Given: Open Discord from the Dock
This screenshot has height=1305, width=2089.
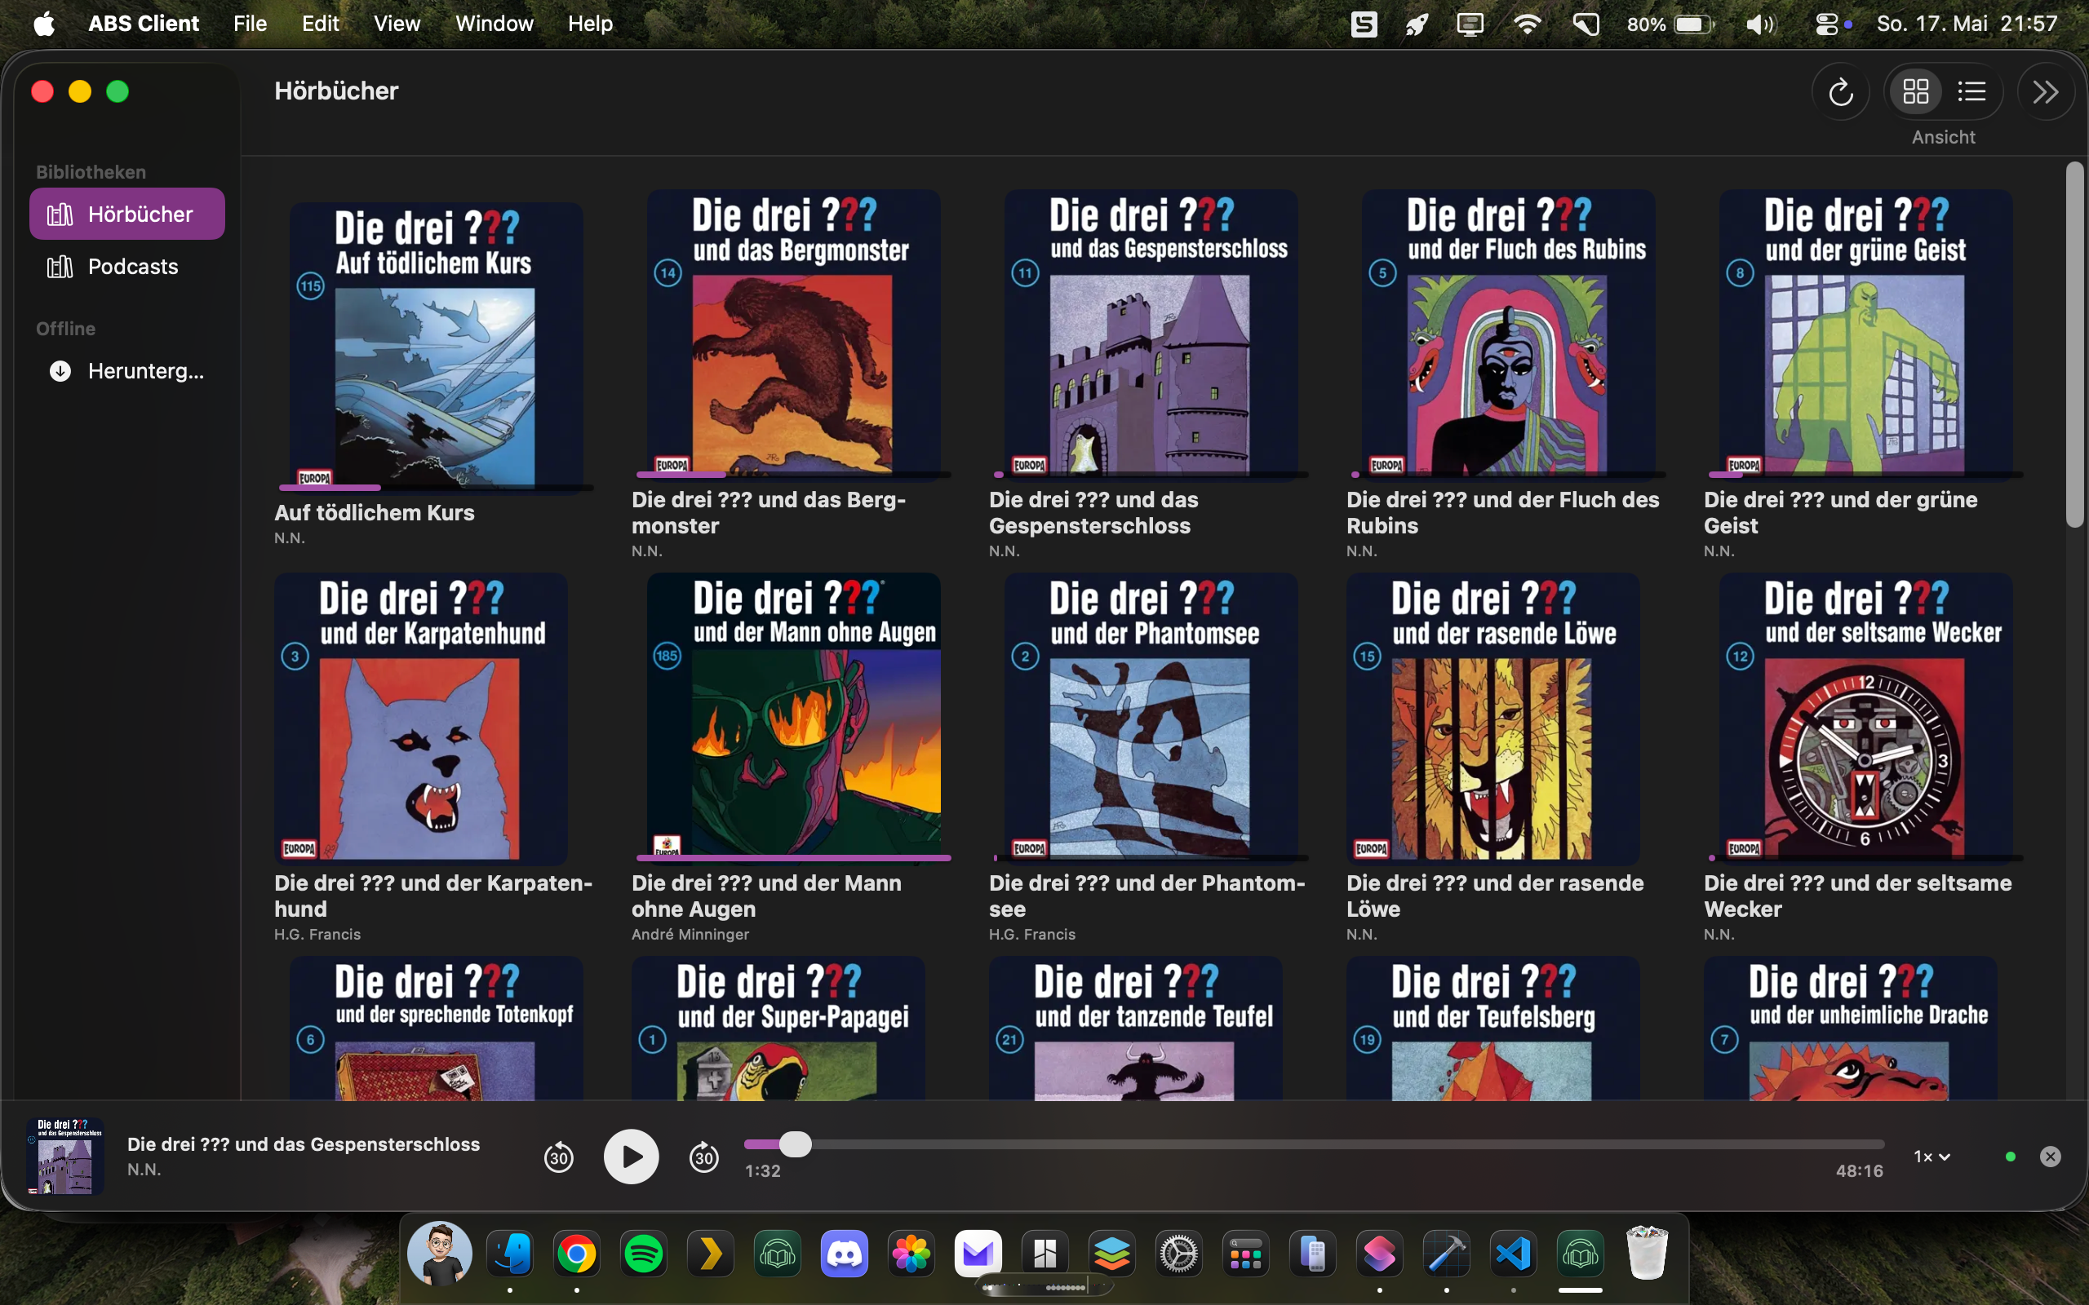Looking at the screenshot, I should click(845, 1254).
